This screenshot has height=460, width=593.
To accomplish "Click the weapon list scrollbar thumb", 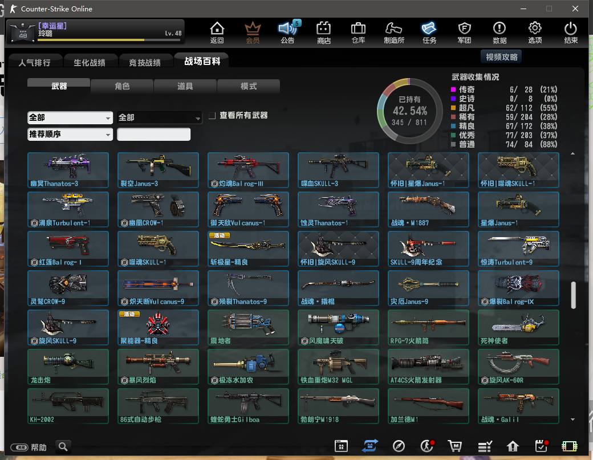I will [x=574, y=295].
